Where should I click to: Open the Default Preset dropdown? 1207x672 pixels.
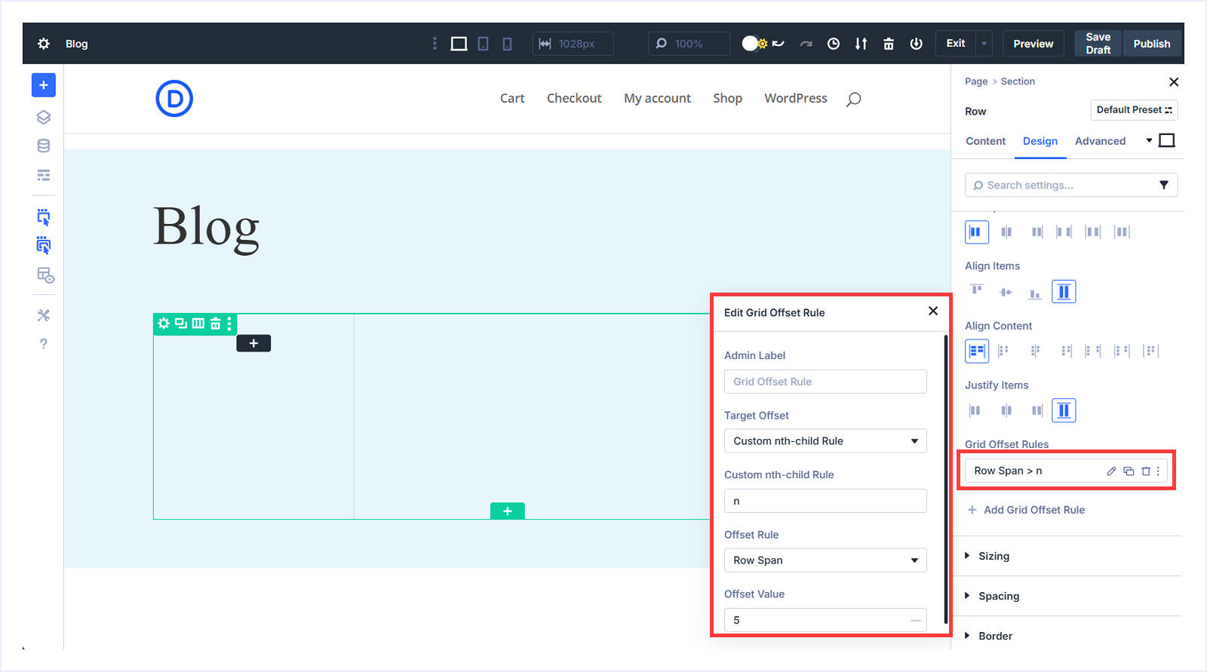(x=1134, y=110)
